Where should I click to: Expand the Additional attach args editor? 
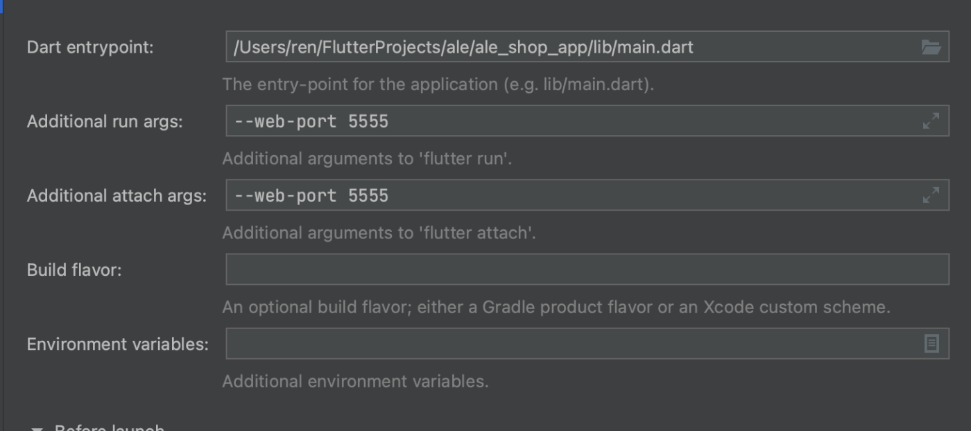click(x=931, y=195)
